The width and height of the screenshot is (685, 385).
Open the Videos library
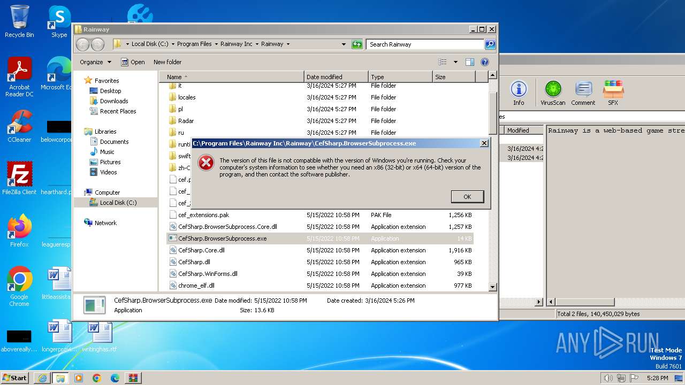coord(108,172)
